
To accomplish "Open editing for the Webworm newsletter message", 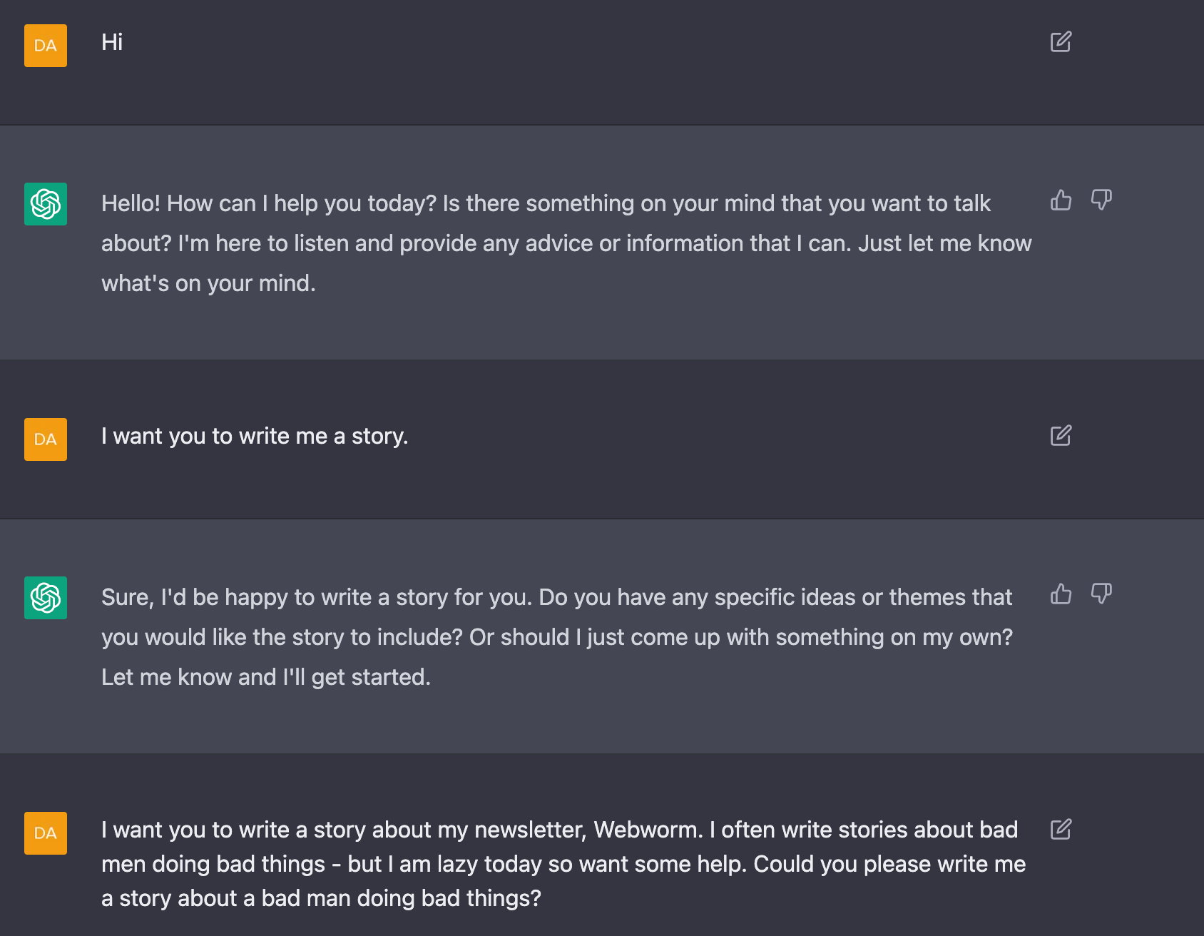I will (1062, 830).
